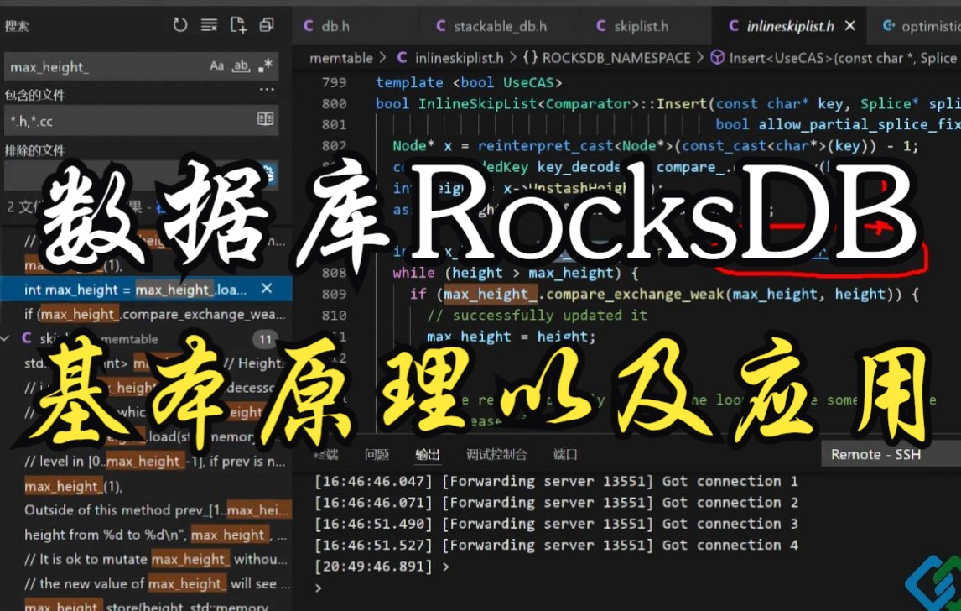The image size is (961, 611).
Task: Refresh the search results
Action: tap(180, 25)
